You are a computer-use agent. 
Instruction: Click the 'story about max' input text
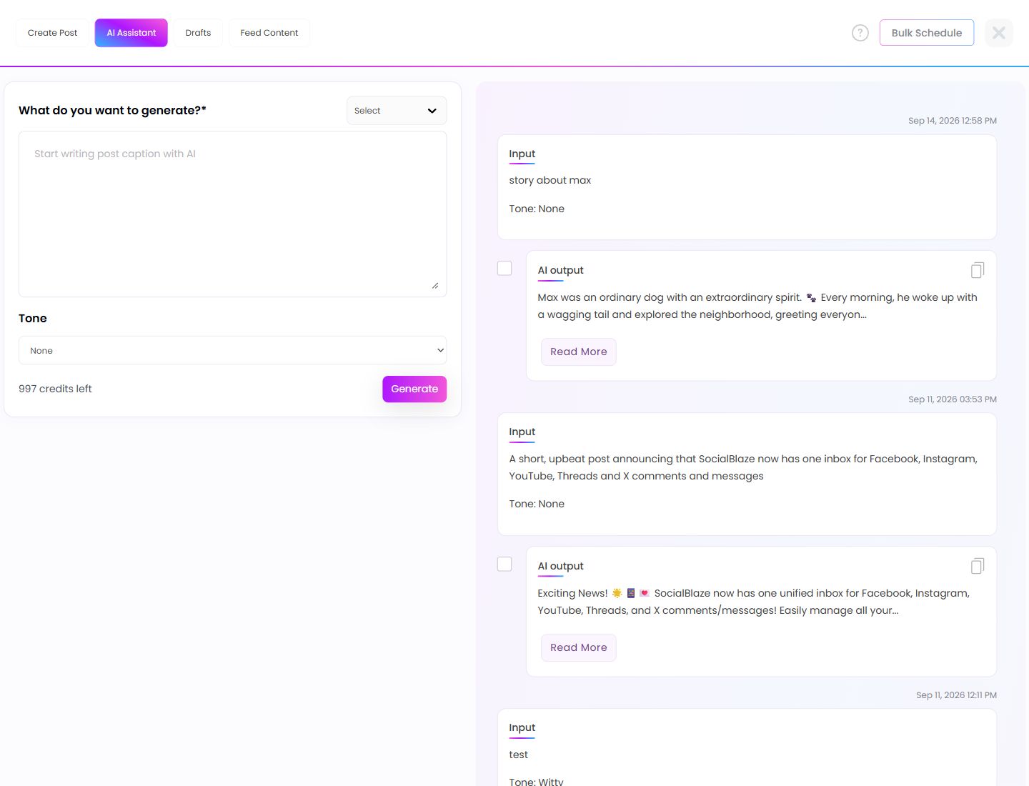(550, 180)
